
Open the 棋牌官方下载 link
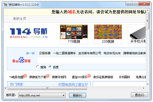(38, 77)
